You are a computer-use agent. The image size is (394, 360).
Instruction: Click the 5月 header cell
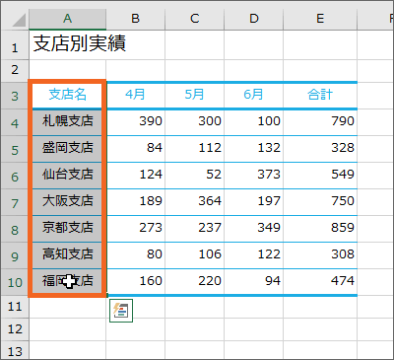(x=195, y=96)
